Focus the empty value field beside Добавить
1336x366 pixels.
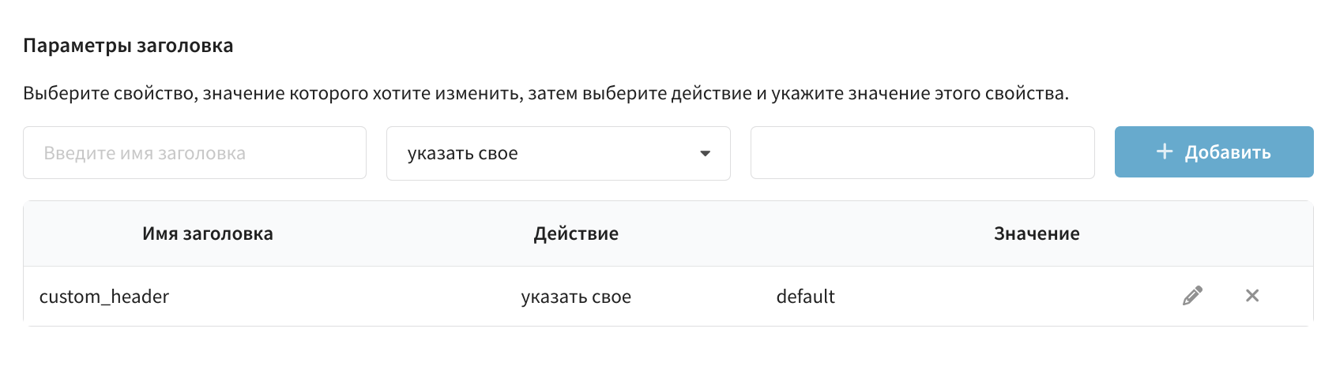click(x=922, y=153)
